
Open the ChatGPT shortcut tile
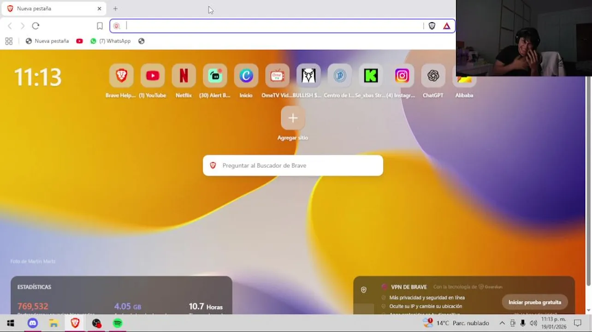click(x=433, y=76)
